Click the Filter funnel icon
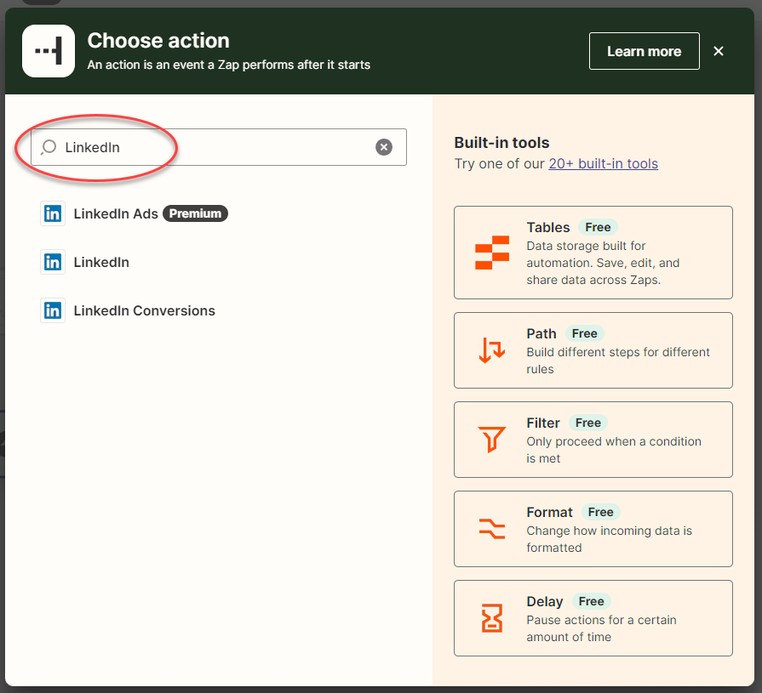Screen dimensions: 762x693 492,440
